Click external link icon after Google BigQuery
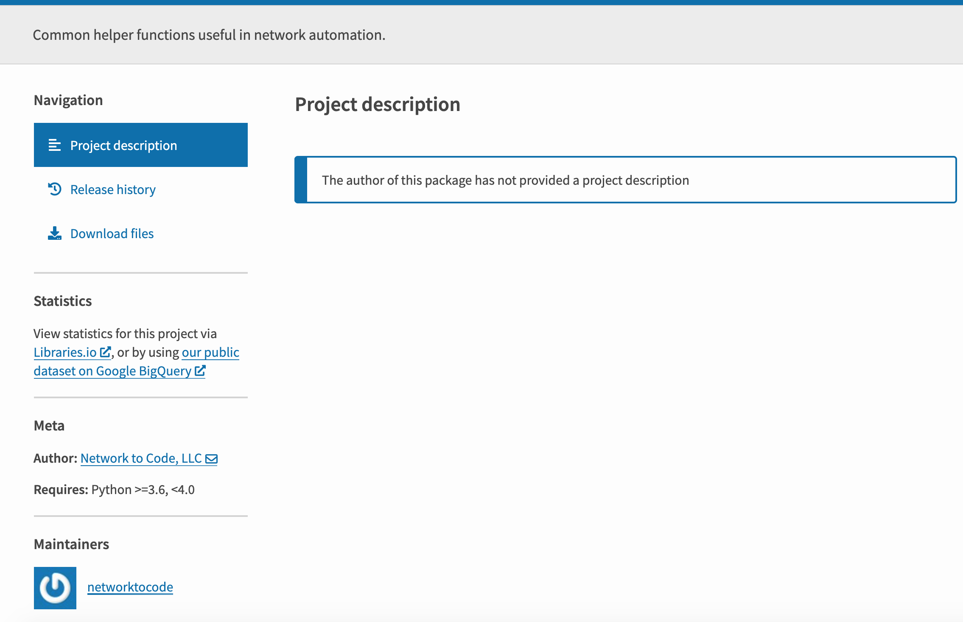Screen dimensions: 963x622 [200, 371]
